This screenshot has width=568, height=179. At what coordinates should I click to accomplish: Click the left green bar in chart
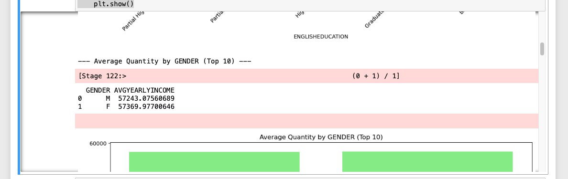tap(214, 162)
